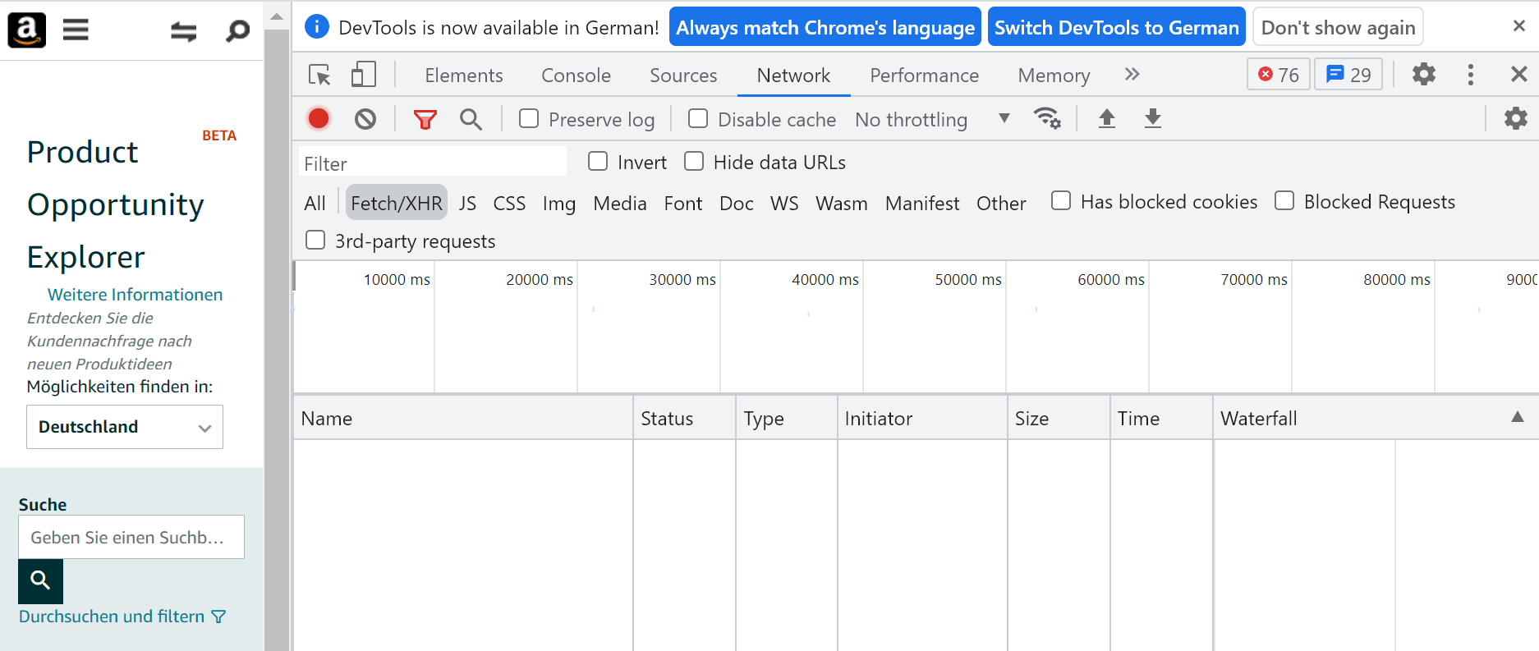This screenshot has width=1539, height=651.
Task: Filter by WS requests
Action: point(784,203)
